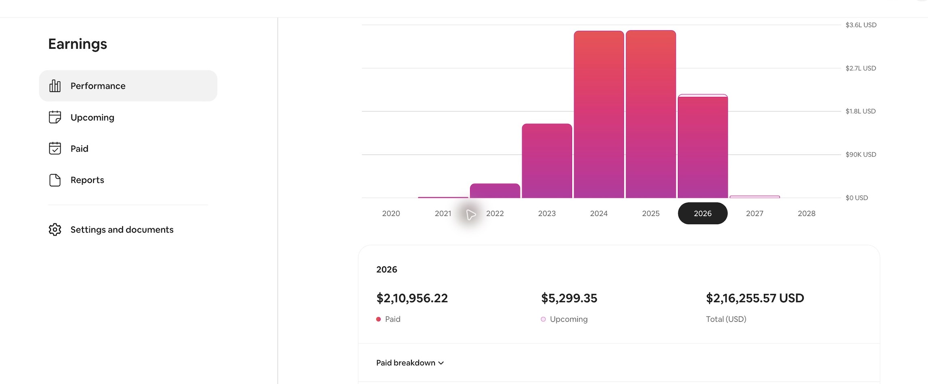Viewport: 928px width, 384px height.
Task: Click the 2025 earnings bar
Action: 651,114
